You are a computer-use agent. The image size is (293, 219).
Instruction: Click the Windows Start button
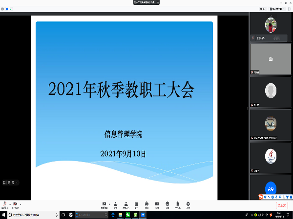[x=3, y=215]
